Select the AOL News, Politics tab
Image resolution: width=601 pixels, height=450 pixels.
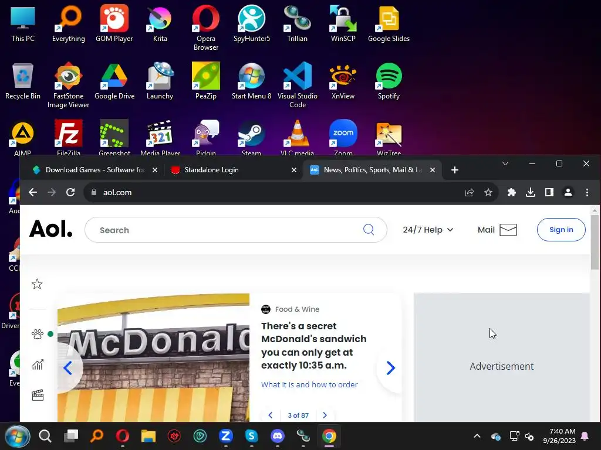click(x=373, y=170)
